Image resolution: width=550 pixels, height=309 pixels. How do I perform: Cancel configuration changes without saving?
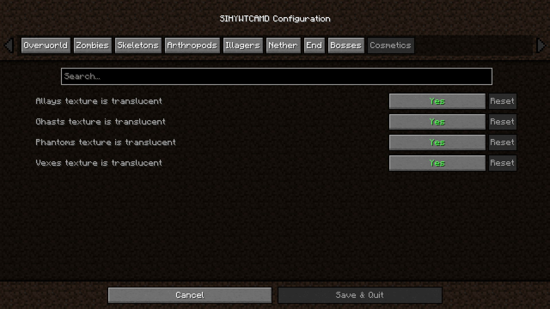[189, 295]
